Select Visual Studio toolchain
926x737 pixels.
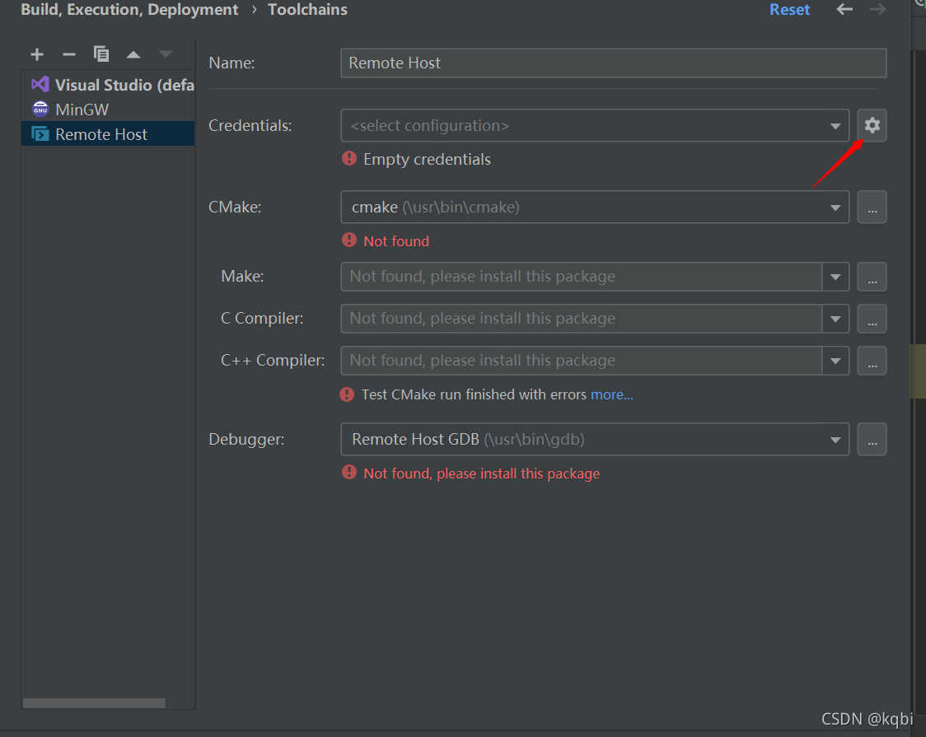108,85
